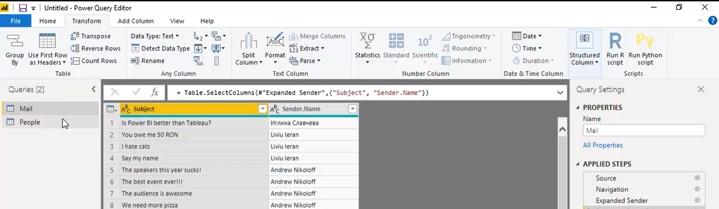Click the formula bar fx icon
This screenshot has height=209, width=719.
point(154,92)
